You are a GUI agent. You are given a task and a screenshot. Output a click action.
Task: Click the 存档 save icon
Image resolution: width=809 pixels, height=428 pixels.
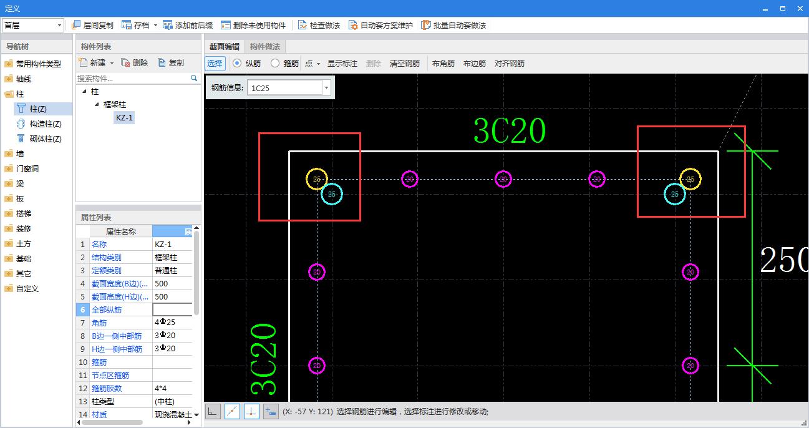pos(127,25)
